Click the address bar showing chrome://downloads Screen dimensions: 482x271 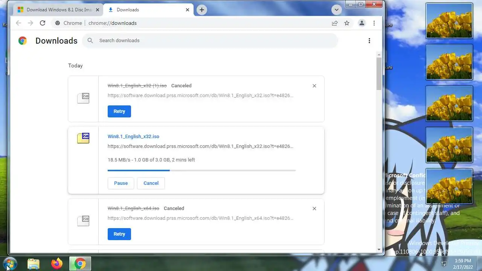(190, 23)
